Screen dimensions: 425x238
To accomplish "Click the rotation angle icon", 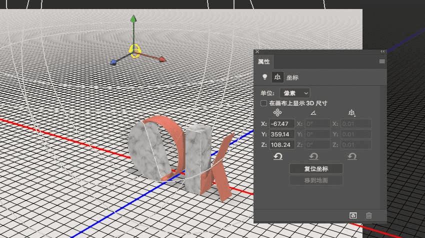I will pyautogui.click(x=313, y=112).
